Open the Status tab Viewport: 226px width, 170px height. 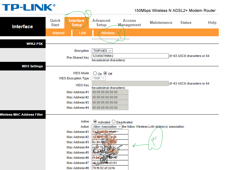pyautogui.click(x=186, y=22)
